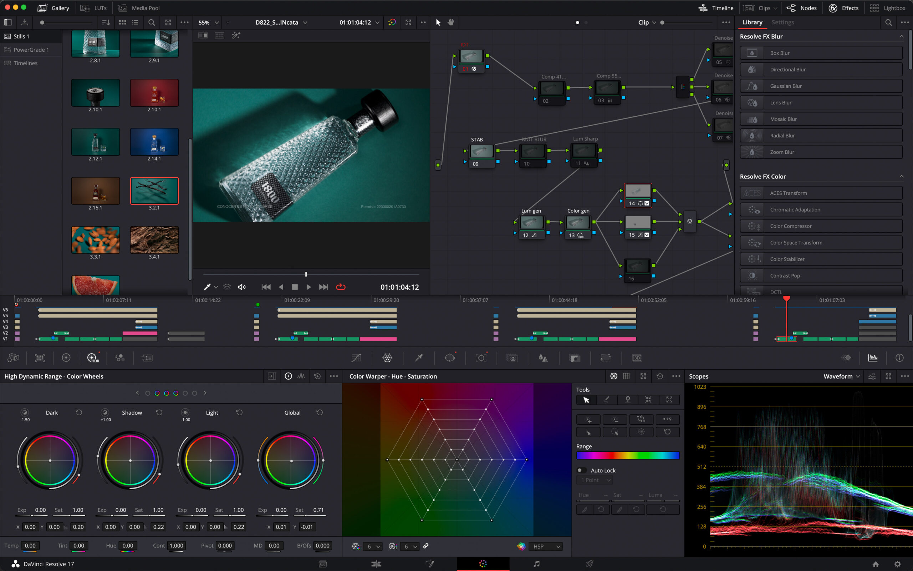
Task: Open the viewer zoom 55% dropdown
Action: (x=208, y=22)
